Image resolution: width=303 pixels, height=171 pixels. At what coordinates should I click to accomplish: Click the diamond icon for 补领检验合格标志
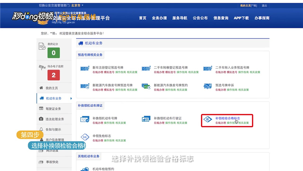(x=208, y=119)
